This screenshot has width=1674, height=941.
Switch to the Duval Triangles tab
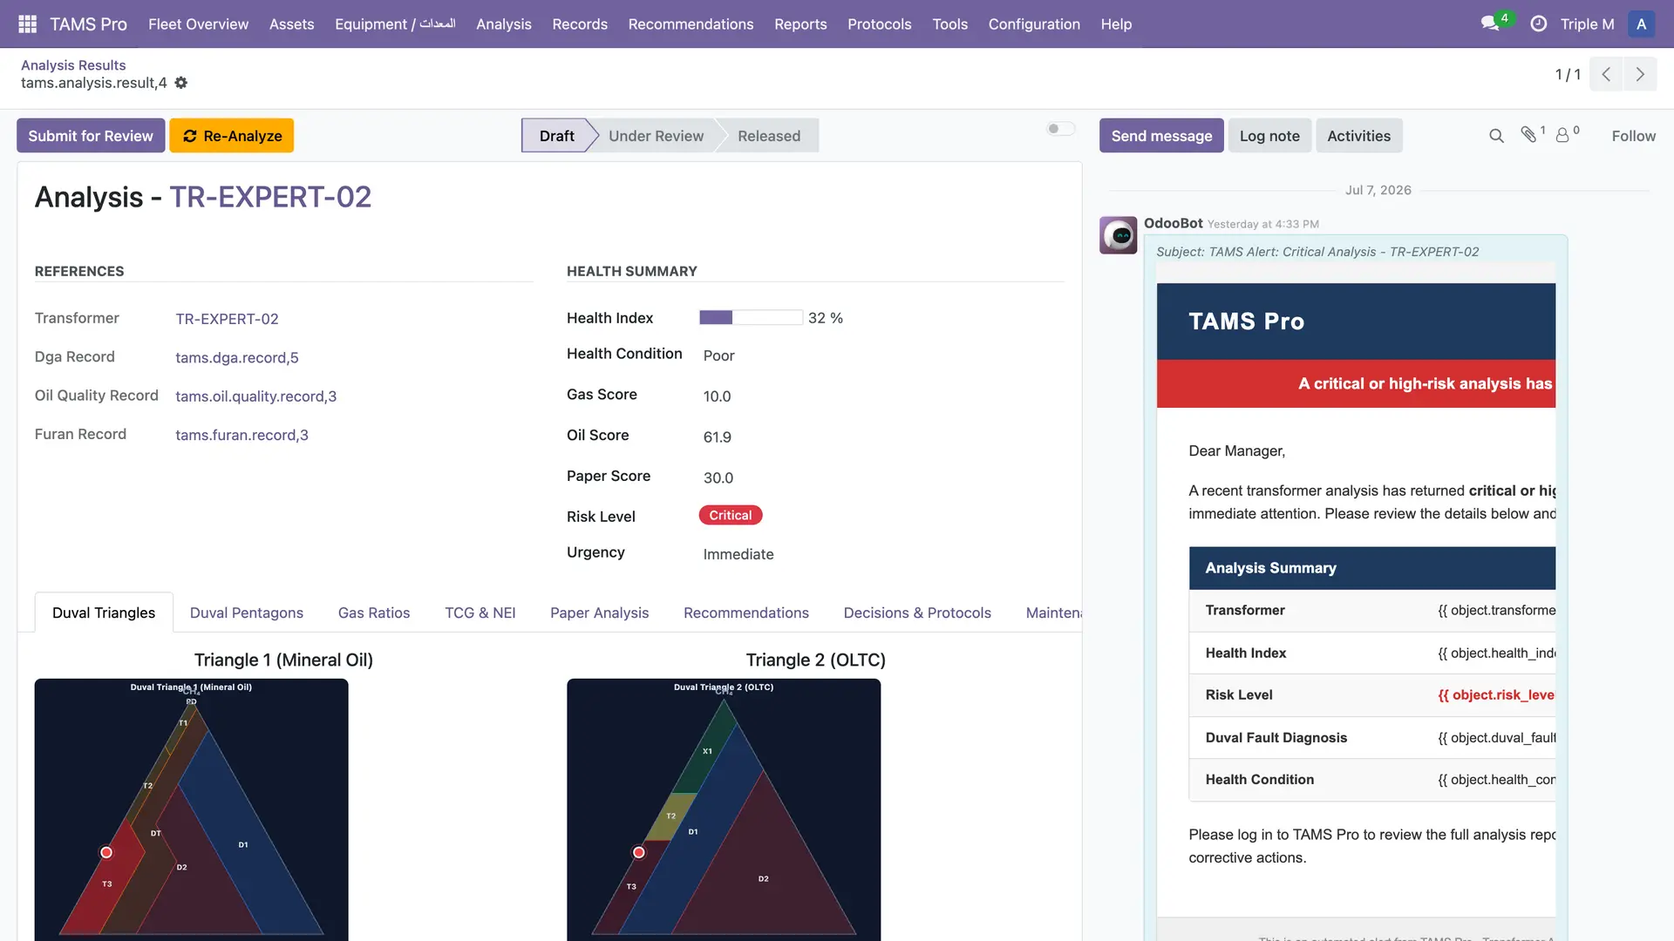click(104, 613)
